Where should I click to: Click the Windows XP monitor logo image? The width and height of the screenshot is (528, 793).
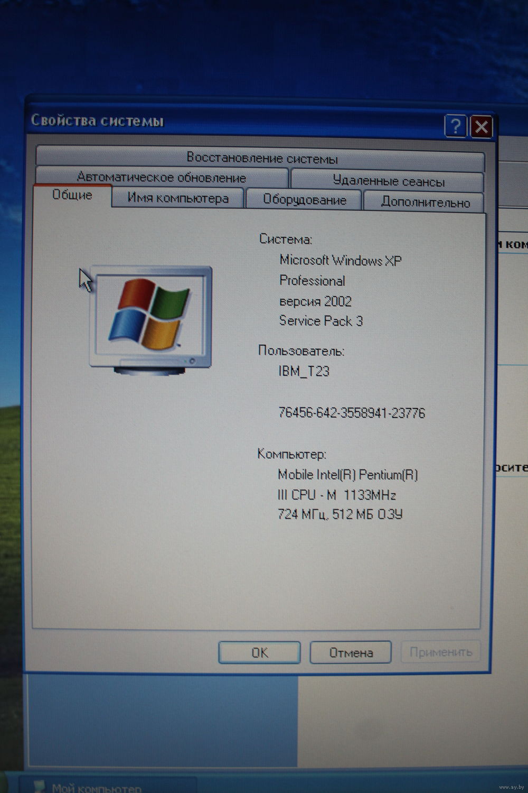[x=150, y=320]
